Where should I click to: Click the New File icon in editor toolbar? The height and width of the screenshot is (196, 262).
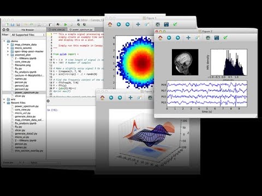[x=7, y=24]
